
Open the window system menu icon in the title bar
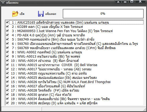(3, 3)
